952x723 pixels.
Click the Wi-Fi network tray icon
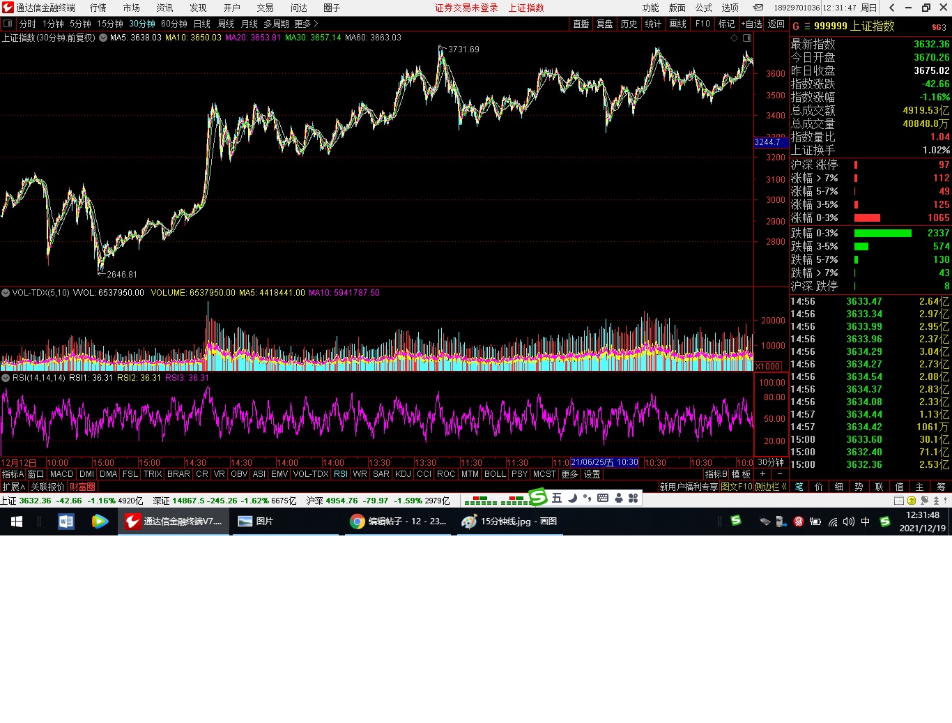pyautogui.click(x=832, y=522)
